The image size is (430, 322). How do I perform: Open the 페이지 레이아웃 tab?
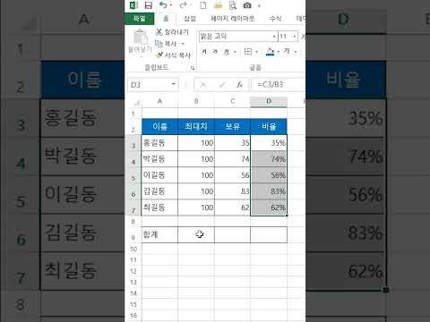coord(232,19)
